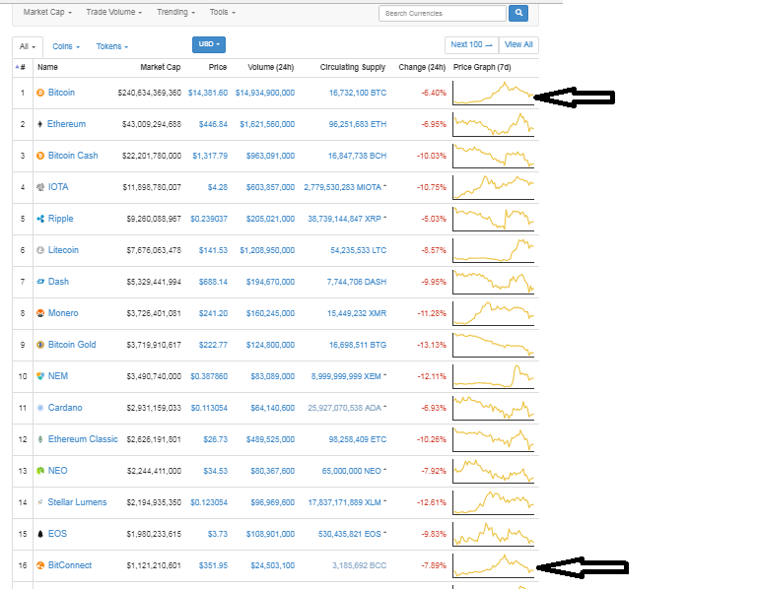Open the Market Cap menu dropdown
This screenshot has height=589, width=757.
point(47,12)
